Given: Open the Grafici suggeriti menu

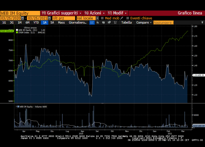Looking at the screenshot, I should (x=62, y=13).
